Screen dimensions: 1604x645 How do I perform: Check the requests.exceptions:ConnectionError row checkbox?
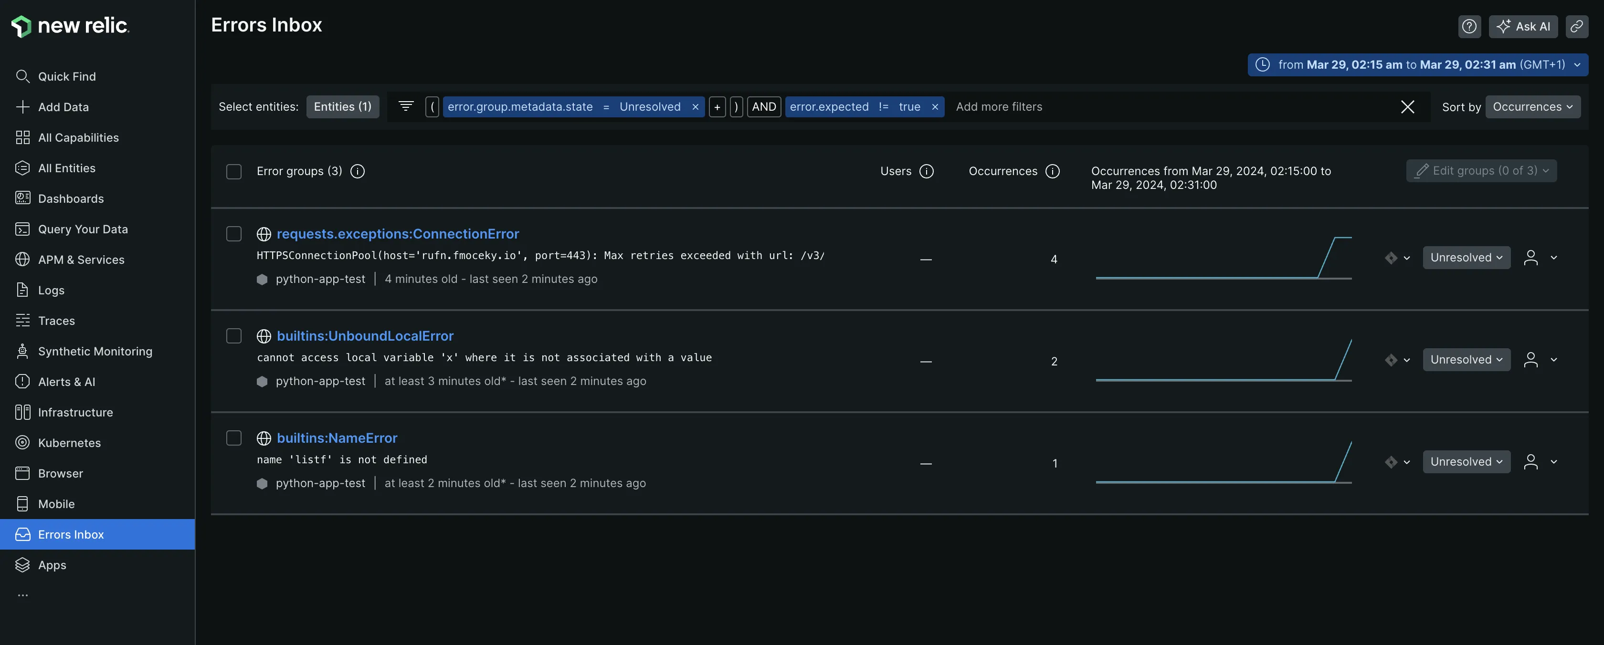[233, 235]
